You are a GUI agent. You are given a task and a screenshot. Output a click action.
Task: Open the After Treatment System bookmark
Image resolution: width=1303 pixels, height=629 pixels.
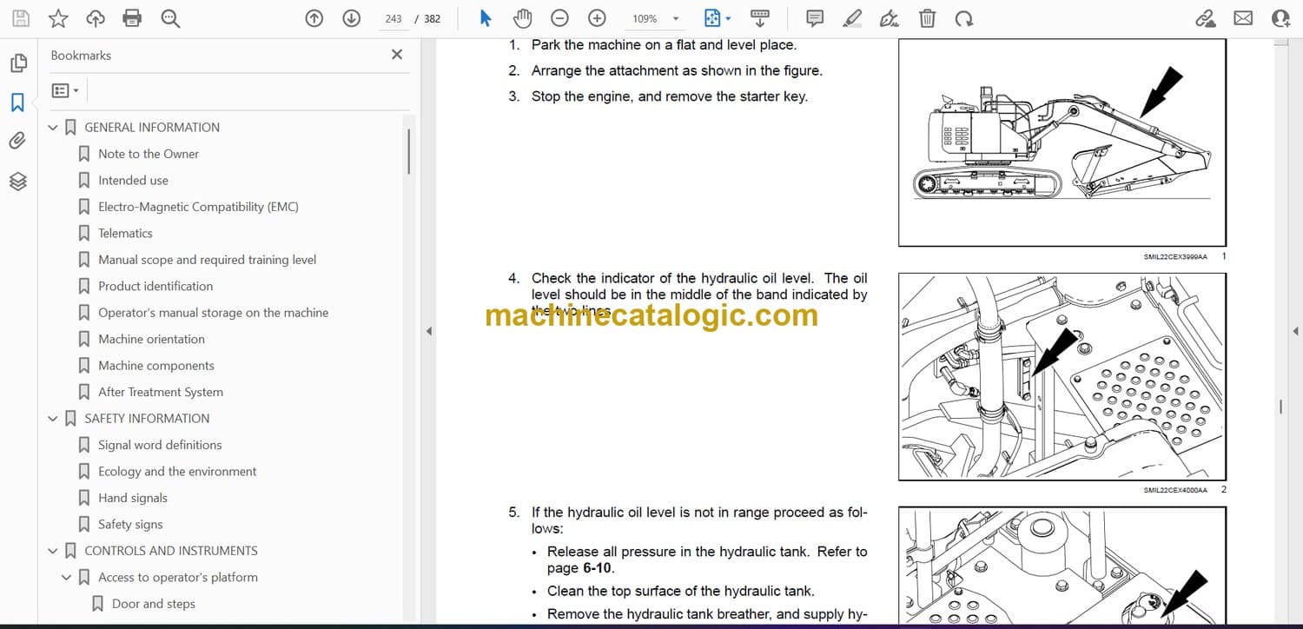click(x=161, y=392)
